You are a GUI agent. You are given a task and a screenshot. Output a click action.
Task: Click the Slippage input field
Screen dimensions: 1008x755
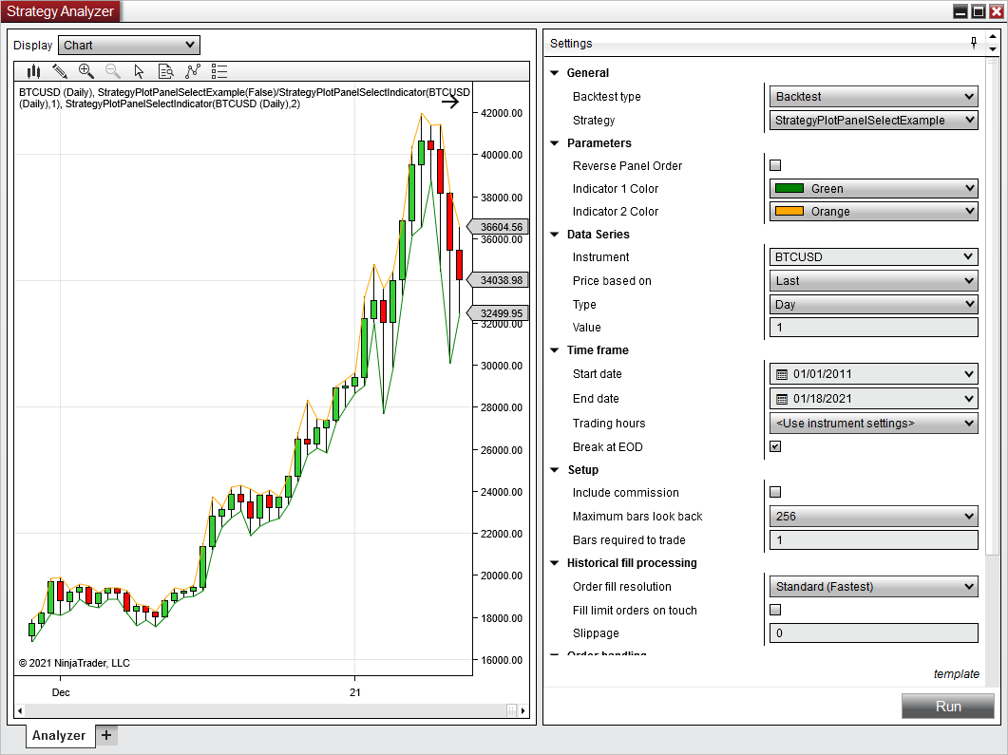click(874, 632)
